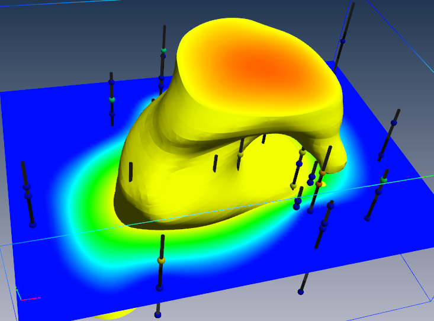
Task: Click the green sphere atop the tall back borehole
Action: tap(163, 50)
